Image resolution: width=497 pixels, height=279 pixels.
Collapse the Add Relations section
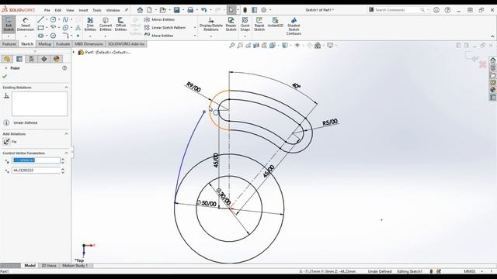coord(66,134)
